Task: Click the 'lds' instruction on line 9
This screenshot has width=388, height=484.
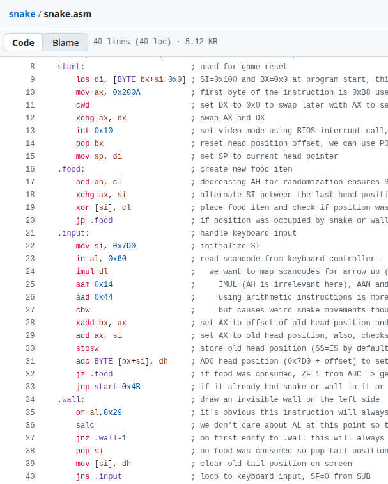Action: click(x=82, y=79)
